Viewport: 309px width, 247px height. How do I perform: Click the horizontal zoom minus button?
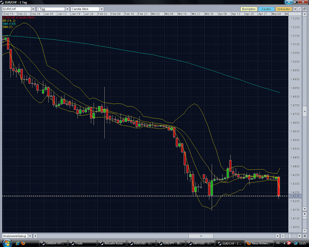[283, 236]
